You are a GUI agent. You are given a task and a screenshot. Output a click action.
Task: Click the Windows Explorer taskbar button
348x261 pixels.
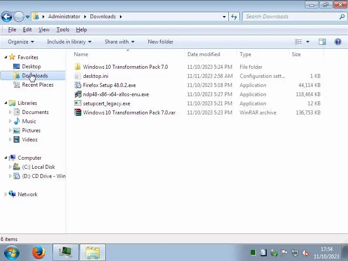pyautogui.click(x=92, y=252)
